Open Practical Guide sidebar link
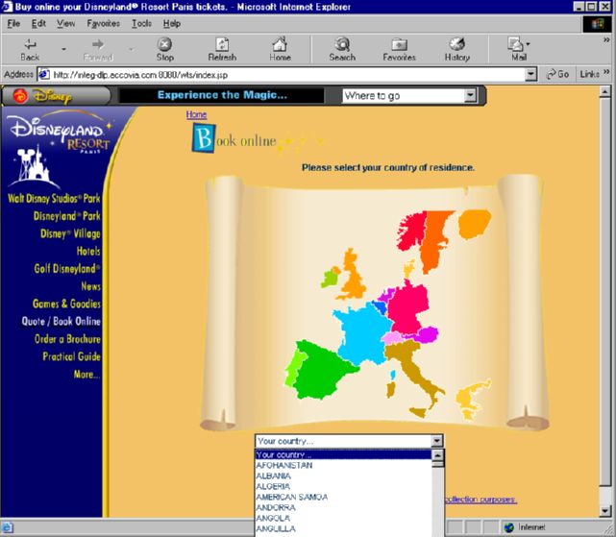616x537 pixels. pos(71,356)
